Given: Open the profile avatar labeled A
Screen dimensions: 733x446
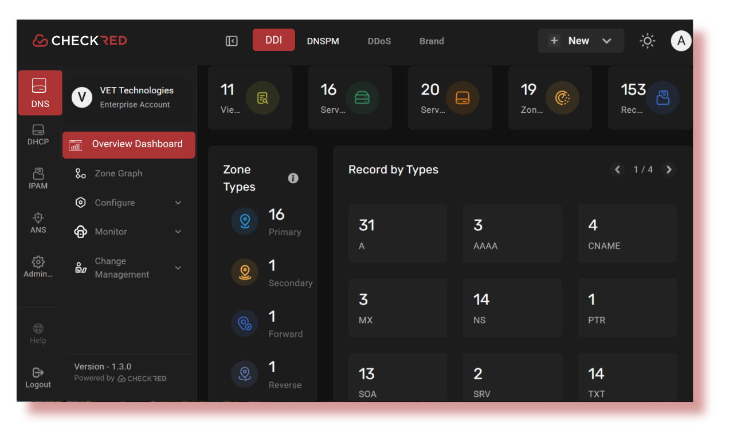Looking at the screenshot, I should click(x=681, y=41).
